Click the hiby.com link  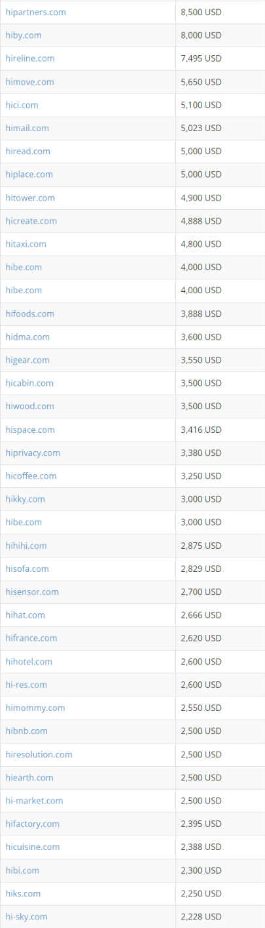click(x=23, y=35)
